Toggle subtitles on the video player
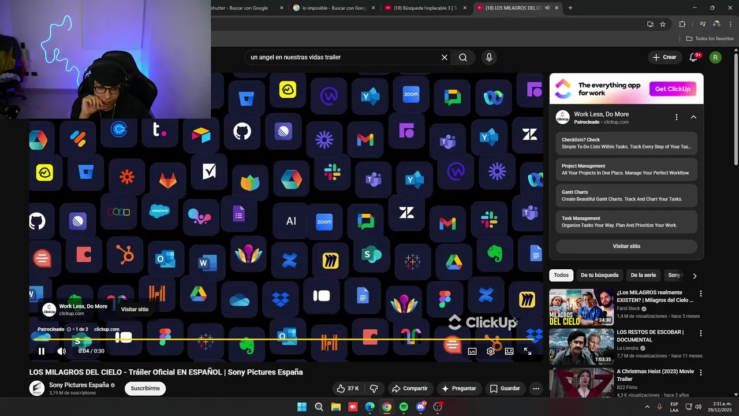This screenshot has width=739, height=416. pos(472,351)
